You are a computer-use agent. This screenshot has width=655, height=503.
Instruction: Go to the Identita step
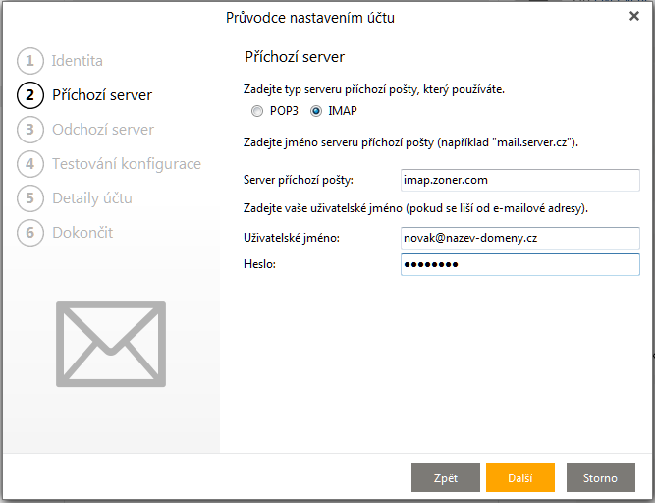click(x=78, y=61)
